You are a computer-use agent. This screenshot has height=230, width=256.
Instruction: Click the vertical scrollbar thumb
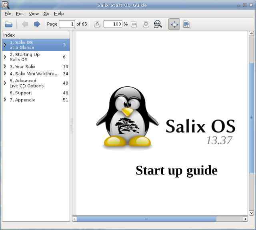tap(251, 118)
